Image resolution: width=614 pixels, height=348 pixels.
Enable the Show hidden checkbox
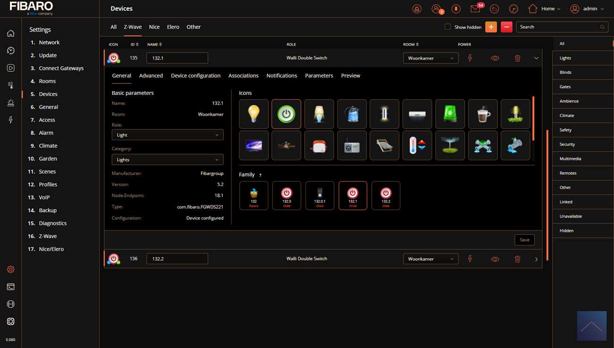click(447, 27)
